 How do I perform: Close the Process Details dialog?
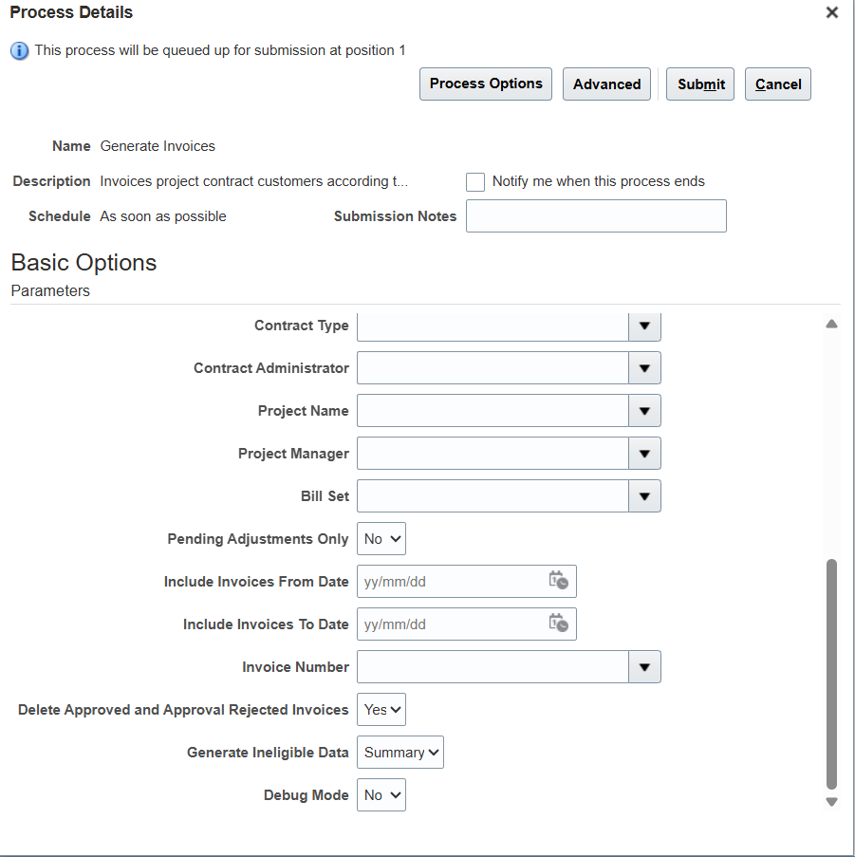coord(831,12)
